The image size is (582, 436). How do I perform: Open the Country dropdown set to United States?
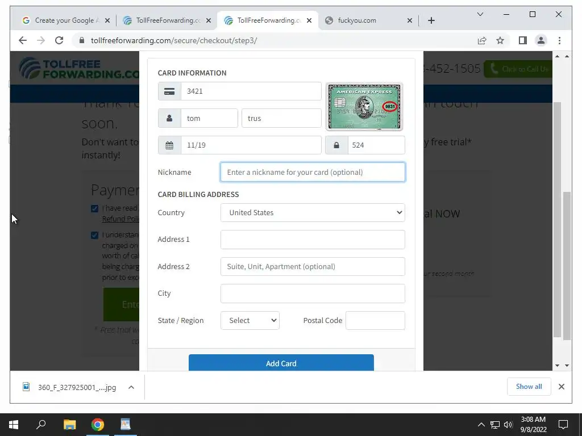313,212
